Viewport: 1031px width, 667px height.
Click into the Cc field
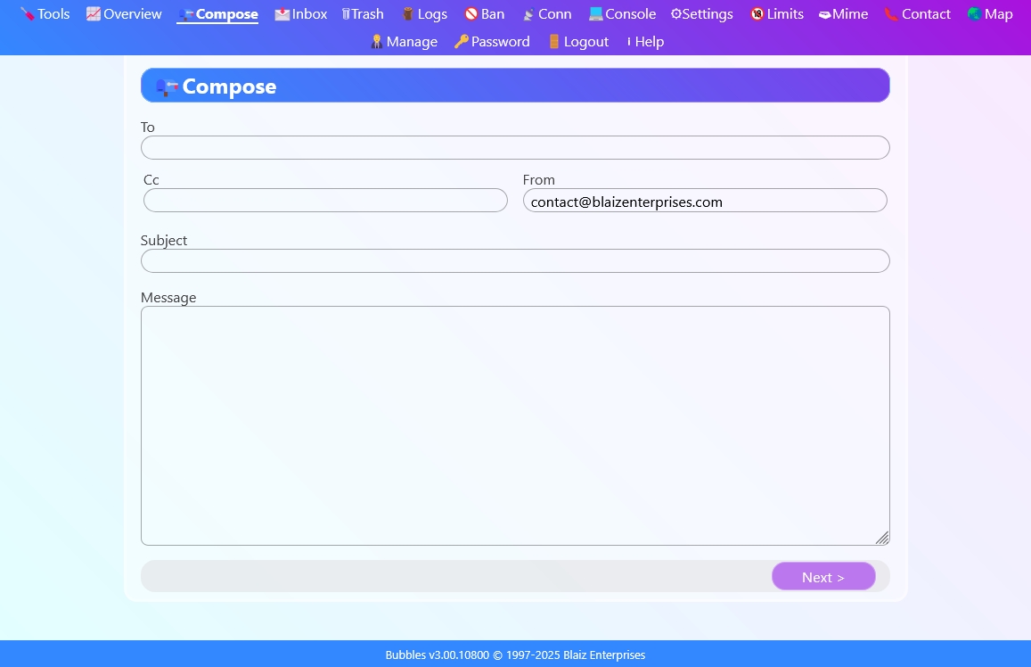tap(325, 200)
